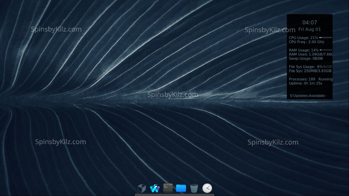Click the 04:07 time in widget
This screenshot has height=196, width=349.
click(x=310, y=23)
